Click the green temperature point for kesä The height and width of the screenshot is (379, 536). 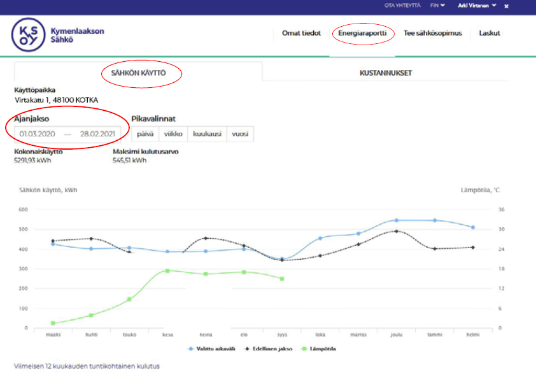[167, 271]
